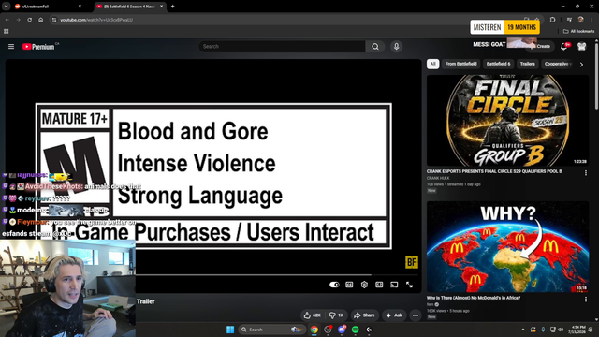
Task: Open the YouTube guide hamburger menu
Action: pyautogui.click(x=11, y=46)
